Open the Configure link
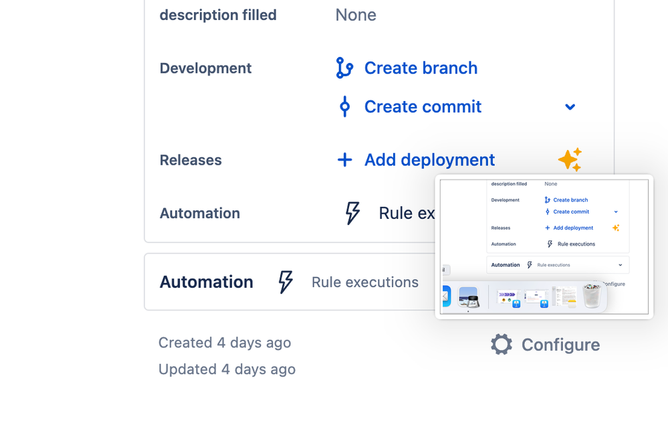Screen dimensions: 668x445 pos(560,345)
